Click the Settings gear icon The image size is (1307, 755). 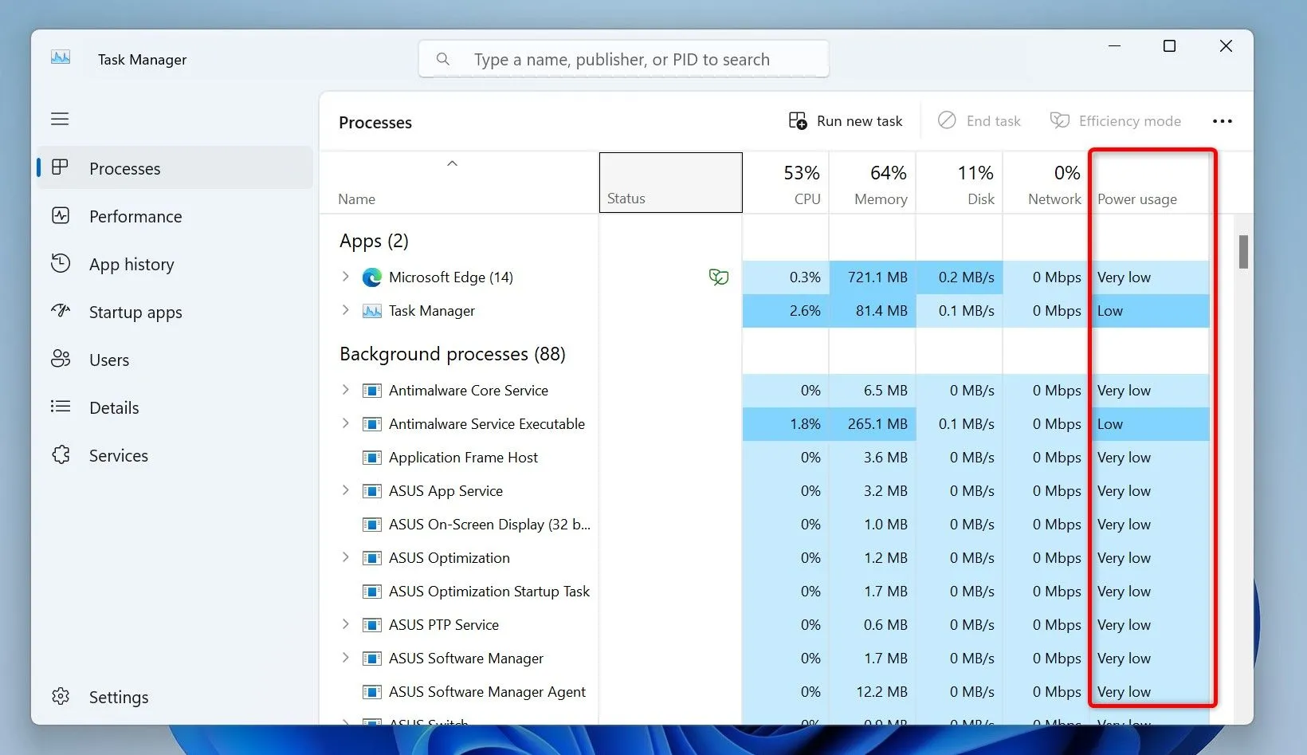pos(61,696)
